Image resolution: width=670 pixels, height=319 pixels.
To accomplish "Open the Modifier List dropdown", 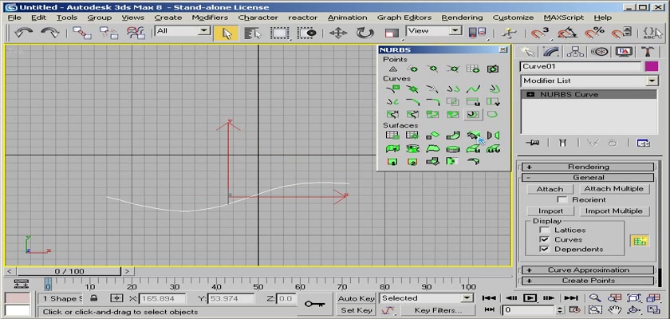I will point(652,81).
